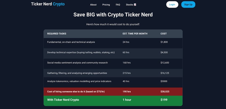Open the FAQ navigation link
The height and width of the screenshot is (109, 226).
tap(118, 5)
